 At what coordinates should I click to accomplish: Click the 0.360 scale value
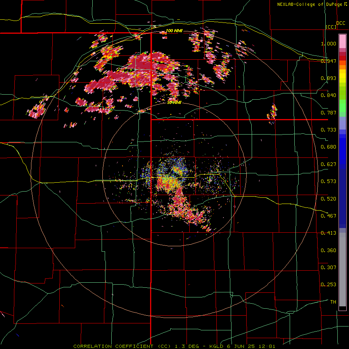tap(328, 250)
